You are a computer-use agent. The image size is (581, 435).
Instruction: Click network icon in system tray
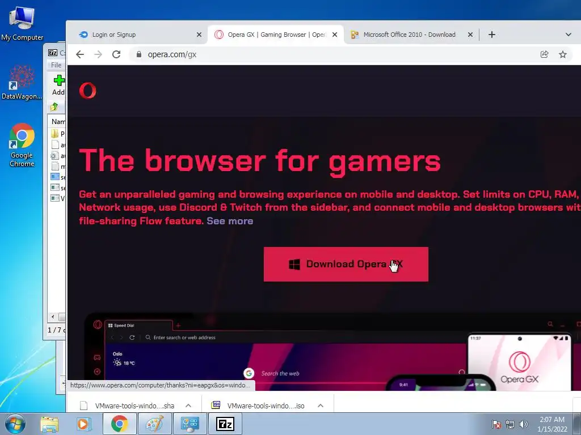tap(510, 424)
